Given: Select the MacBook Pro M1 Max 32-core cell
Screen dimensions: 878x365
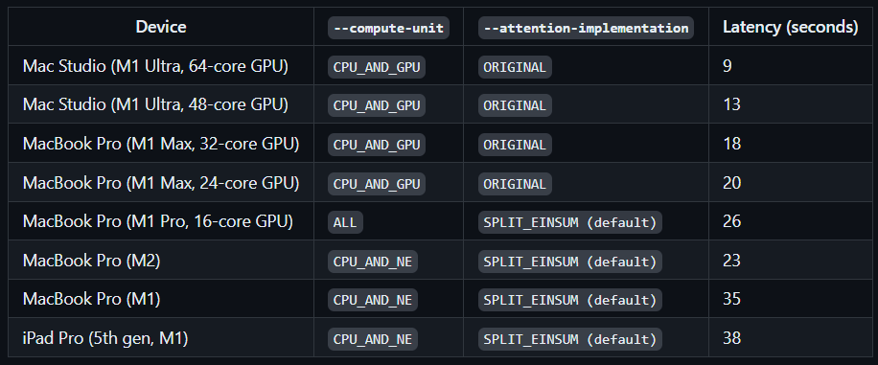Looking at the screenshot, I should coord(161,144).
